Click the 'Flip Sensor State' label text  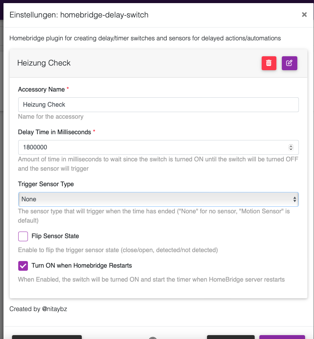tap(55, 236)
